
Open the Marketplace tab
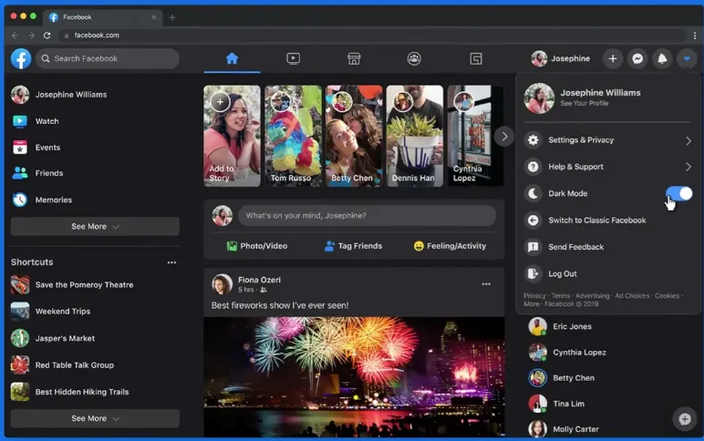(x=354, y=58)
